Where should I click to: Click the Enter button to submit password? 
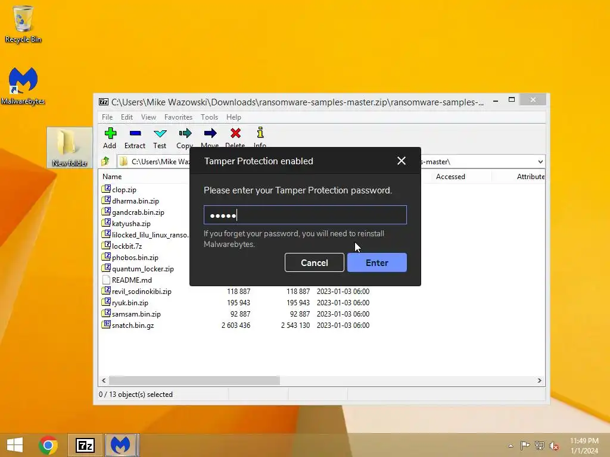377,262
